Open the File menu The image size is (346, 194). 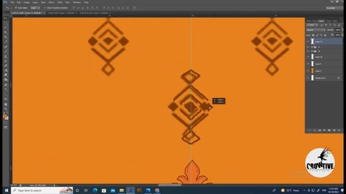click(x=12, y=2)
